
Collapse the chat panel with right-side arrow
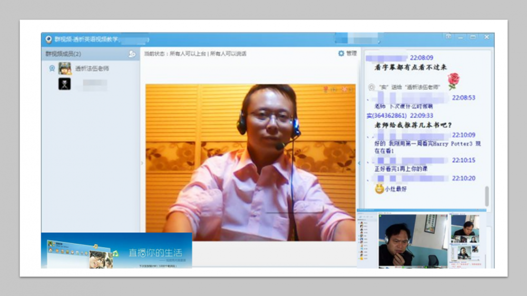tap(359, 163)
